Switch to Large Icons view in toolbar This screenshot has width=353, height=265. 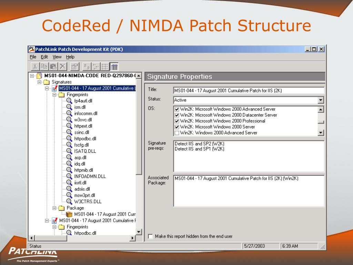pyautogui.click(x=87, y=67)
